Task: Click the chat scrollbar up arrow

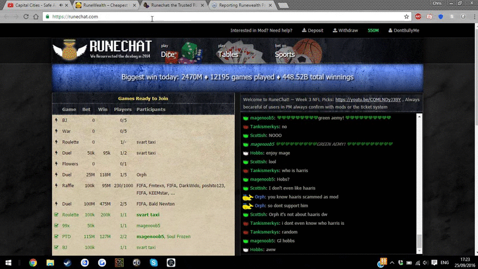Action: tap(419, 117)
